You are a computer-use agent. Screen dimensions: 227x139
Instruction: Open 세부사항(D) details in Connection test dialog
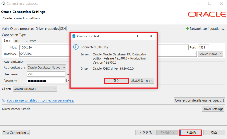pyautogui.click(x=142, y=81)
